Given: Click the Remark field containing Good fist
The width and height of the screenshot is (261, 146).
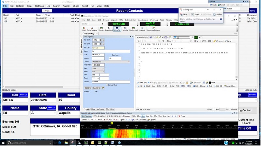Looking at the screenshot, I should click(x=111, y=82).
